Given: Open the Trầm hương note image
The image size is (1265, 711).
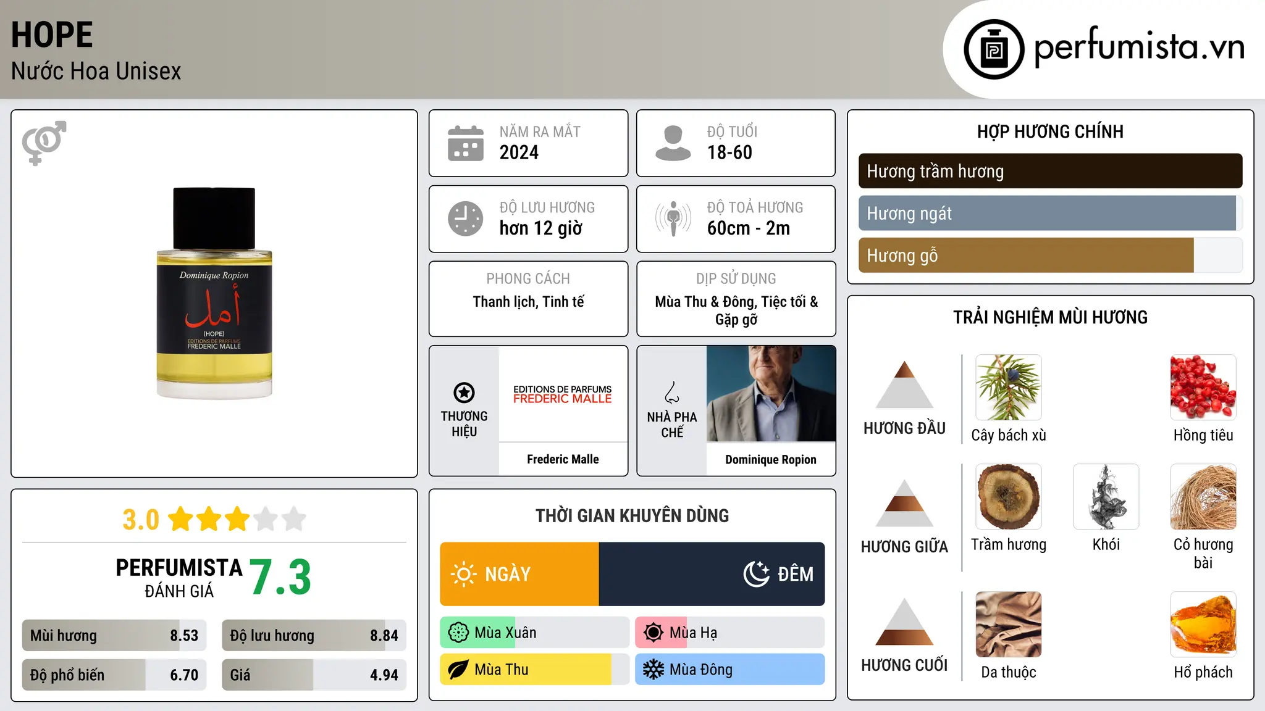Looking at the screenshot, I should 1009,497.
